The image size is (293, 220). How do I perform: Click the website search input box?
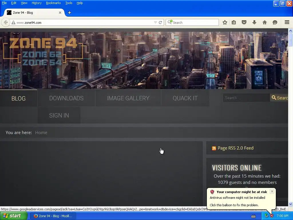(246, 98)
